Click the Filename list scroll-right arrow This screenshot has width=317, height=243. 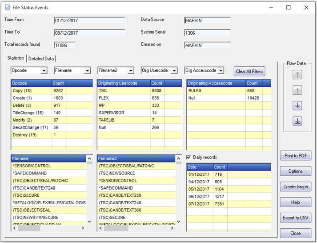(83, 228)
